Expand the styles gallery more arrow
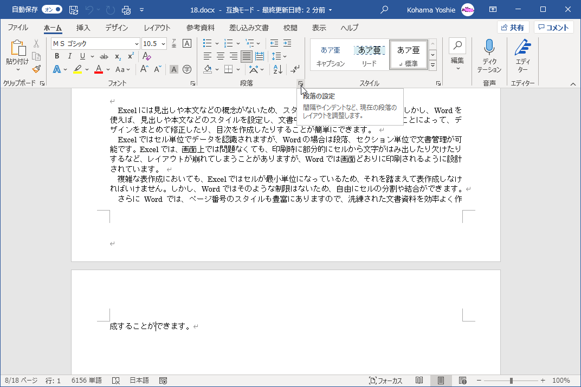 432,65
